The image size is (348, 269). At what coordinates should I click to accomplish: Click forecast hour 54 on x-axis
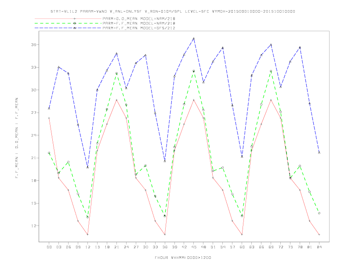click(223, 247)
